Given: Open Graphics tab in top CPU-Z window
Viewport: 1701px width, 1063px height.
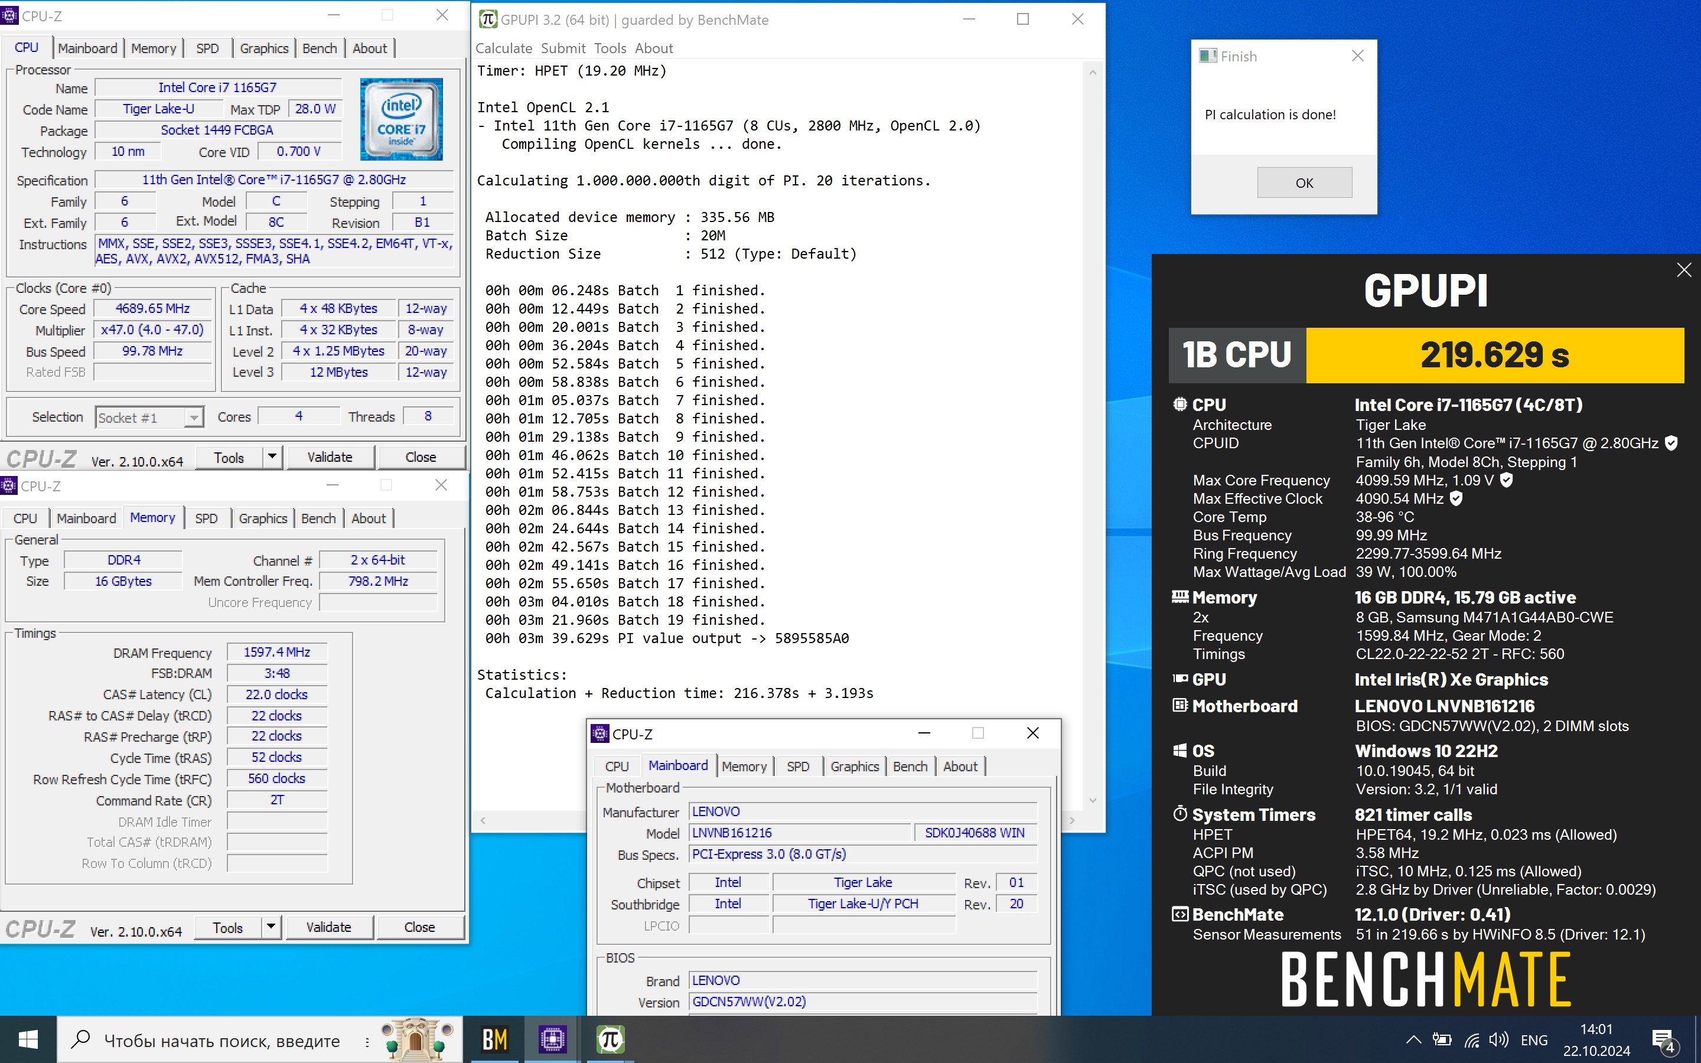Looking at the screenshot, I should (x=263, y=48).
